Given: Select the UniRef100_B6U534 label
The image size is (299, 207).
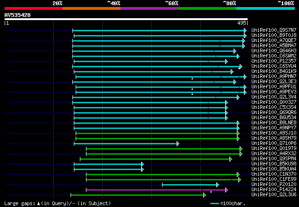Looking at the screenshot, I should [x=274, y=118].
